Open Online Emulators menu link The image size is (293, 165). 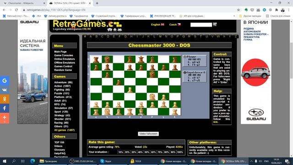pos(65,59)
